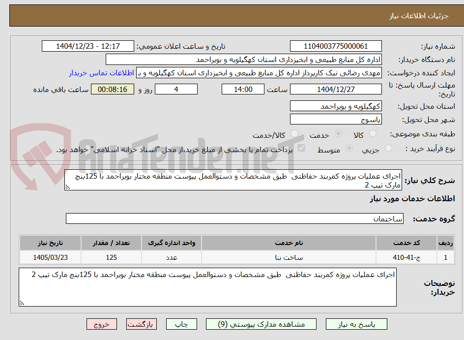Click the اطلاعات خدمات مورد نیاز heading
Screen dimensions: 464x340
[412, 199]
